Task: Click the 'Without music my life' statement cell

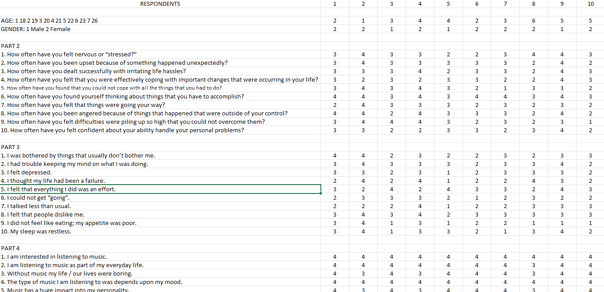Action: (x=67, y=274)
